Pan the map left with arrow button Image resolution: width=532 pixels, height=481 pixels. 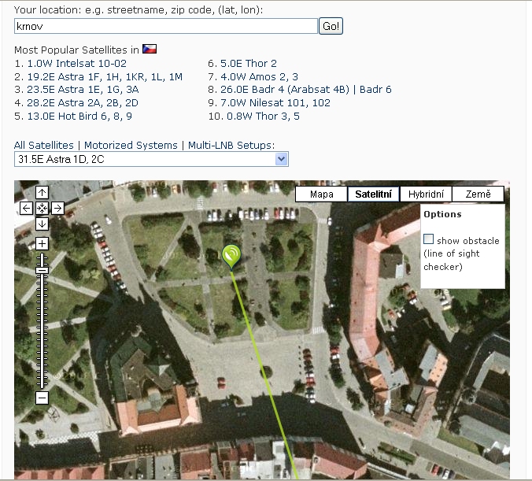coord(27,208)
